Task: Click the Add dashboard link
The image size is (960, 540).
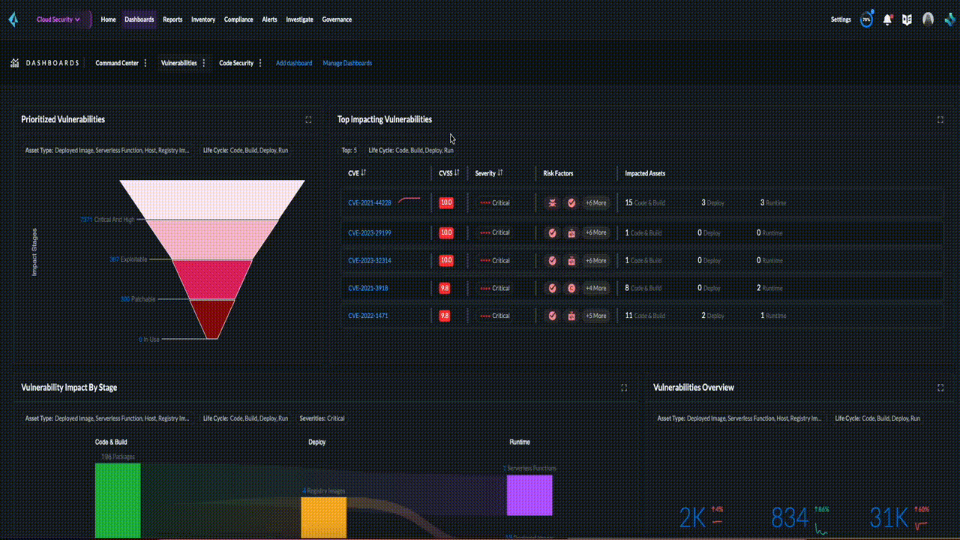Action: point(294,63)
